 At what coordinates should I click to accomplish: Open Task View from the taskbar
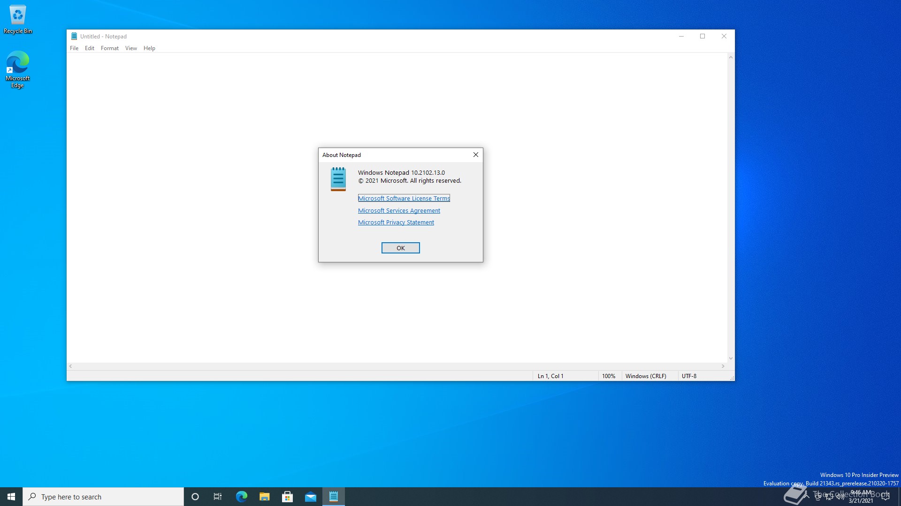218,497
